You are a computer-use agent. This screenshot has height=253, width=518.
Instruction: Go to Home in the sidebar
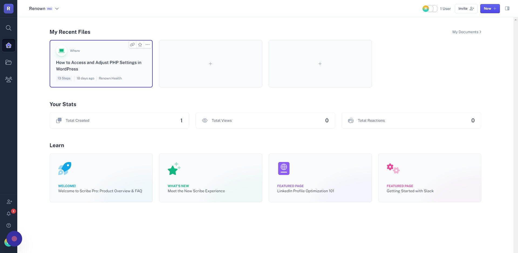[x=9, y=45]
